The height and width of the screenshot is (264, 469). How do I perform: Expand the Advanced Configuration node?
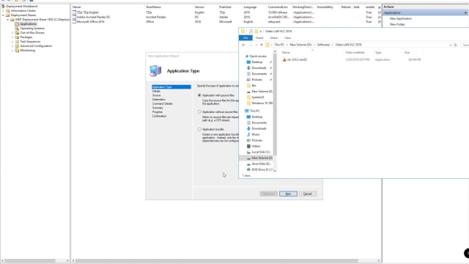12,45
